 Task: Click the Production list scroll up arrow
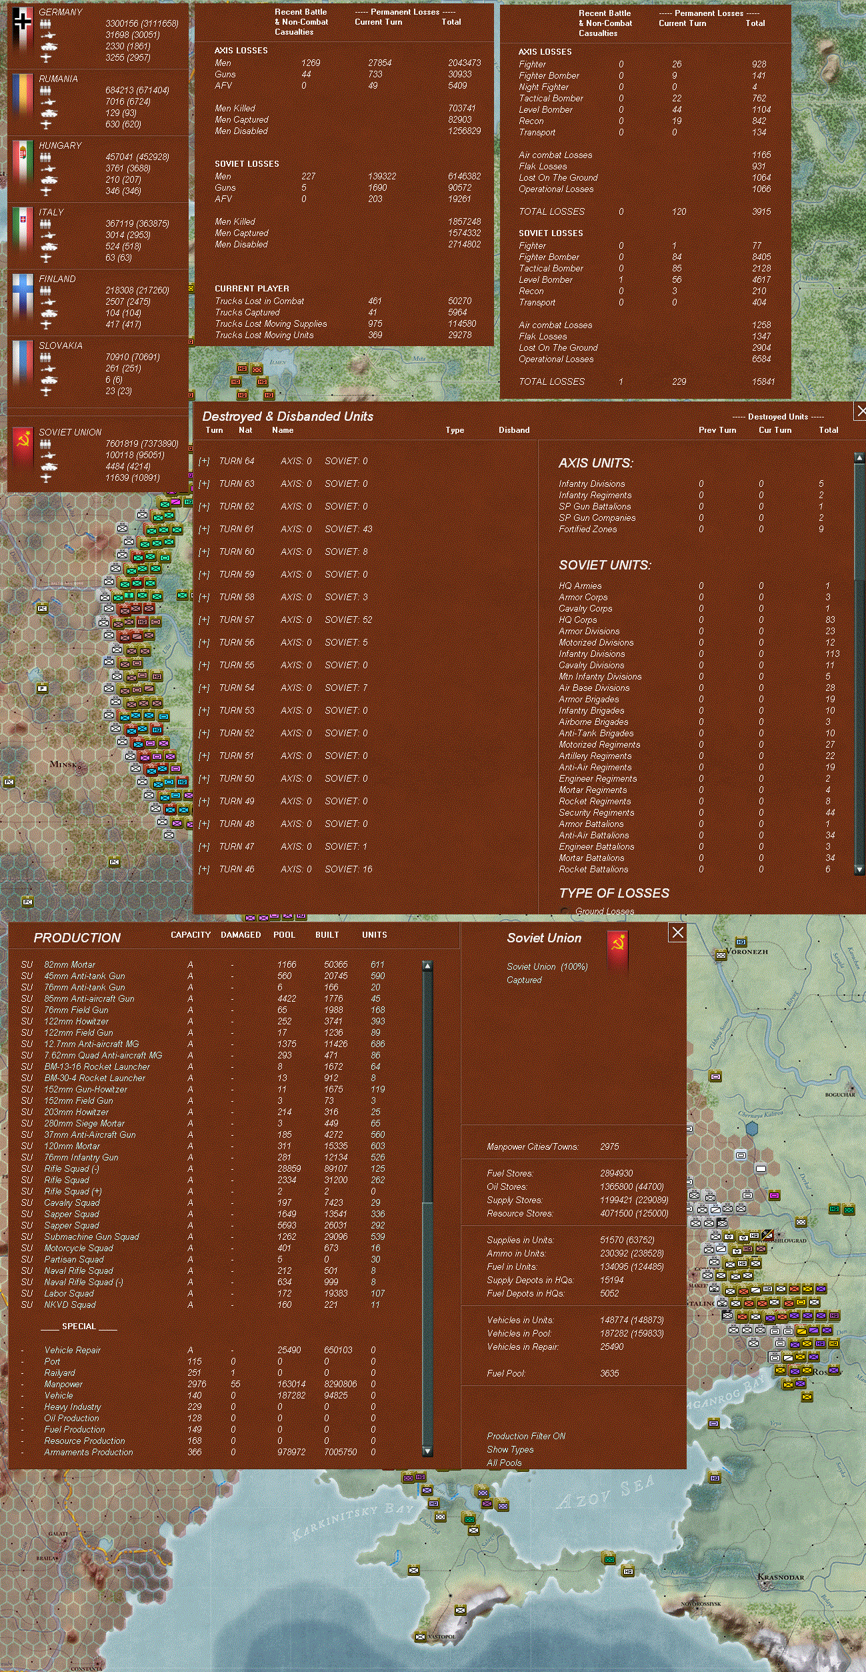point(427,966)
